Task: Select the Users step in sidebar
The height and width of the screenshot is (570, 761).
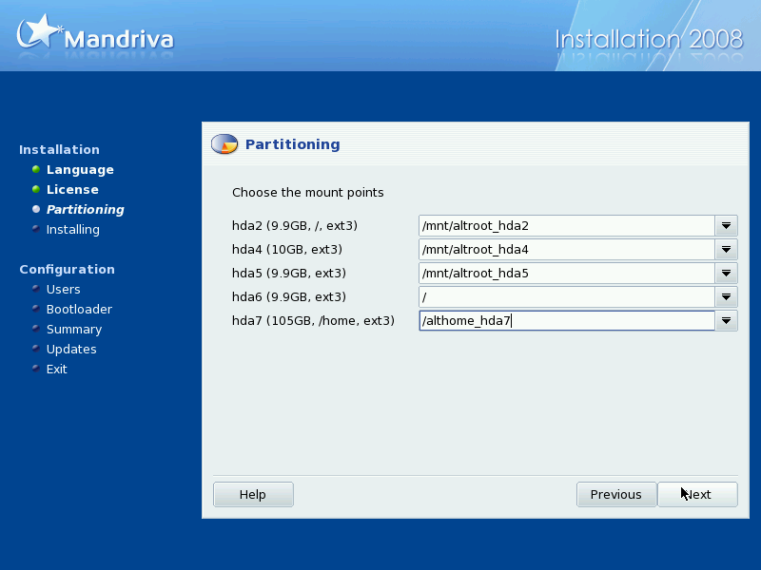Action: (x=63, y=289)
